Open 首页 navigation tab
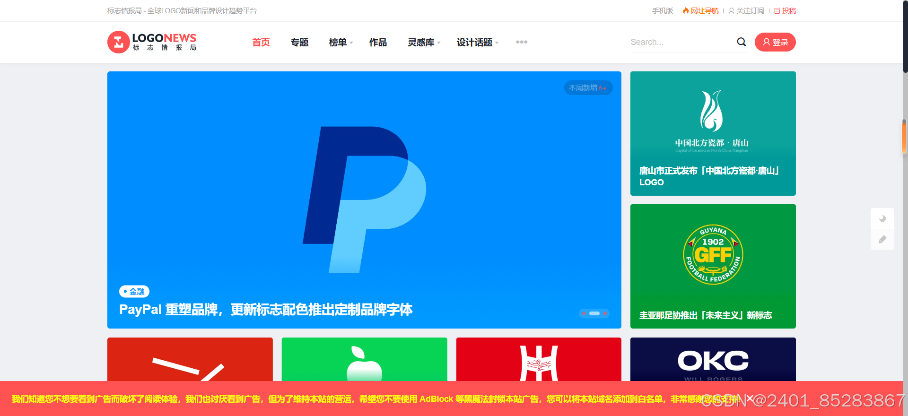The image size is (908, 416). (x=261, y=42)
